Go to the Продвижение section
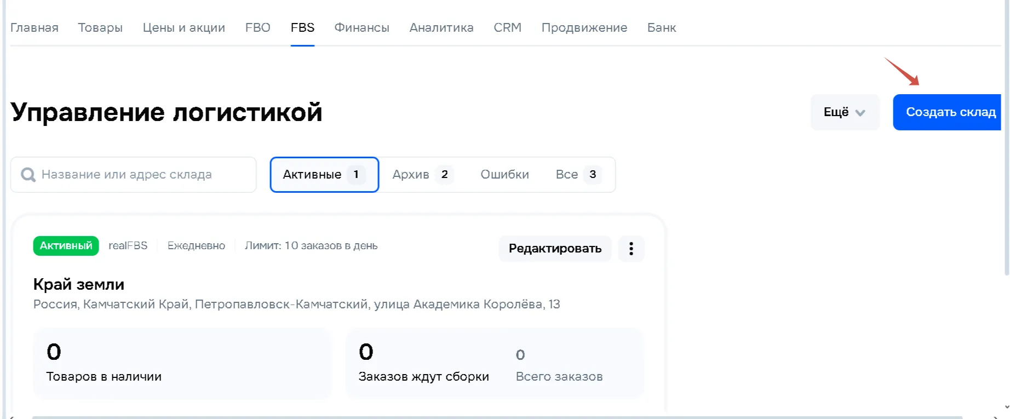 pyautogui.click(x=584, y=27)
